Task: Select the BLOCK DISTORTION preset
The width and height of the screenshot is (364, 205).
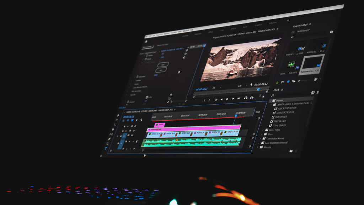Action: coord(287,108)
